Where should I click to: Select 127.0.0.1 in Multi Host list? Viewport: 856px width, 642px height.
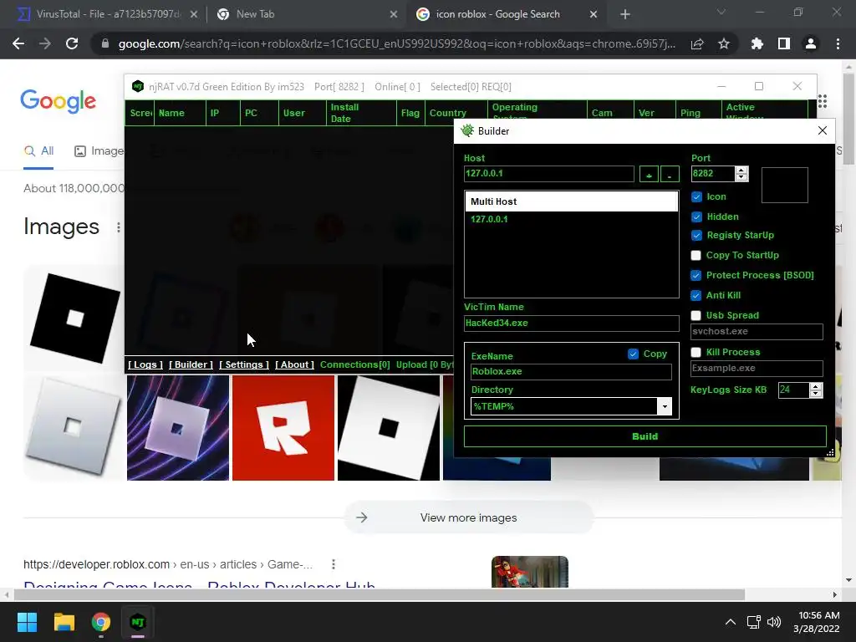point(489,220)
